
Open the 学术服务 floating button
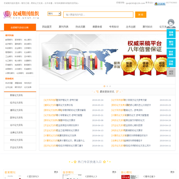pyautogui.click(x=171, y=53)
